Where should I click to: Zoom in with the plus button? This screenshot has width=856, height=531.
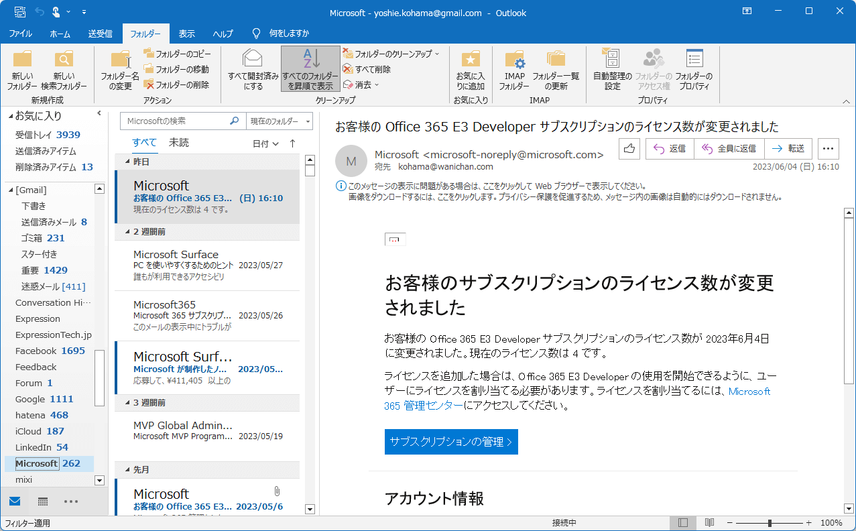click(808, 523)
